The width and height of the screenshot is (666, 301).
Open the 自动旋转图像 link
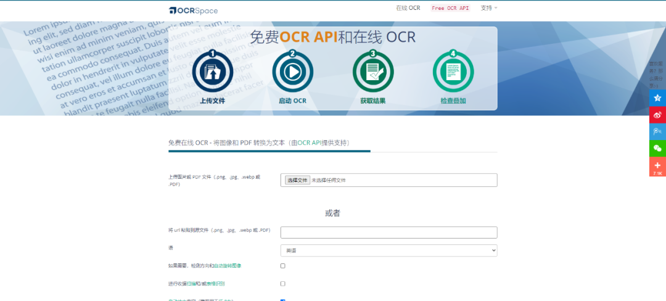228,266
